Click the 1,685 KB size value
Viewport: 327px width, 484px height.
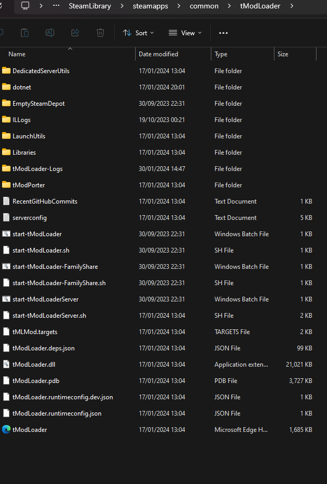(x=301, y=430)
